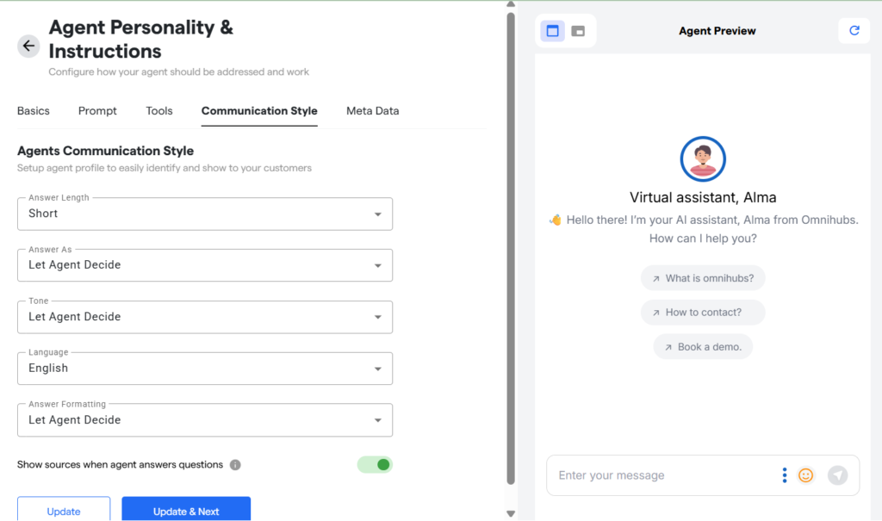The width and height of the screenshot is (882, 521).
Task: Click the send message icon
Action: click(x=837, y=475)
